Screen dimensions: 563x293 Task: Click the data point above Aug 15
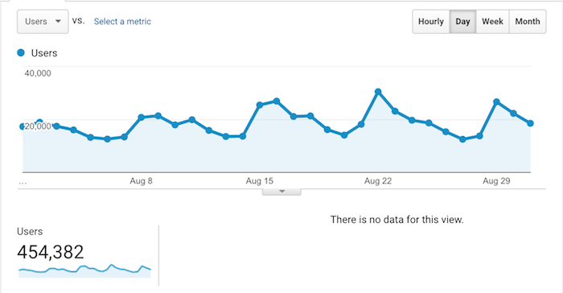[260, 105]
